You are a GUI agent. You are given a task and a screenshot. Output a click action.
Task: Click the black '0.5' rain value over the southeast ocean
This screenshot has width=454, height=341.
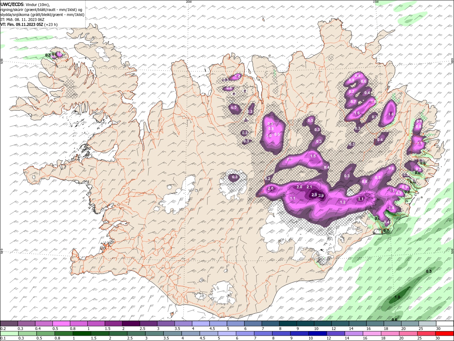coord(429,271)
